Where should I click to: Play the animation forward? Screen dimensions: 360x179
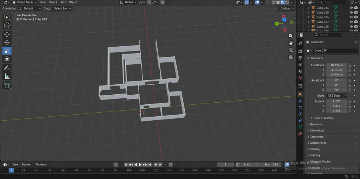(x=140, y=165)
